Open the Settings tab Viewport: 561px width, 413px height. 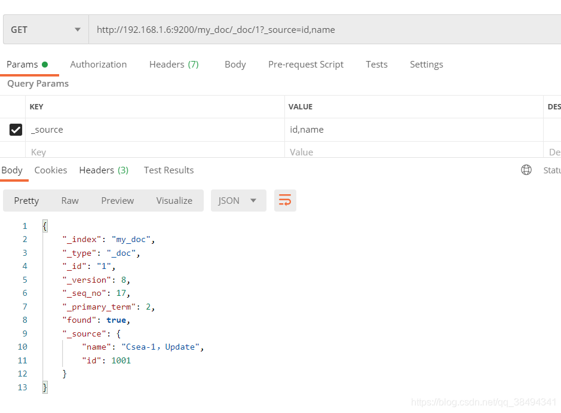[426, 65]
